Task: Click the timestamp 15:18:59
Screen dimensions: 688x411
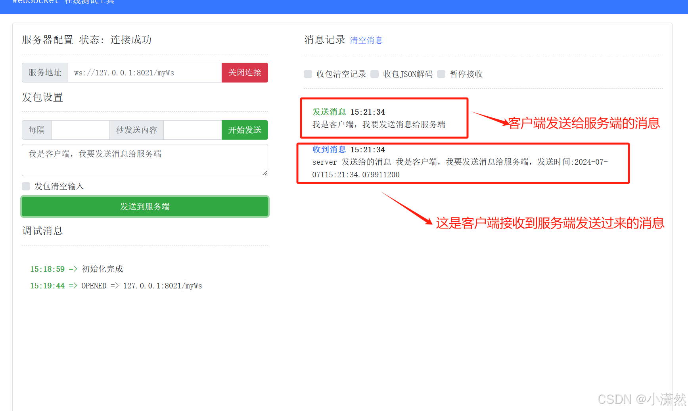Action: tap(47, 269)
